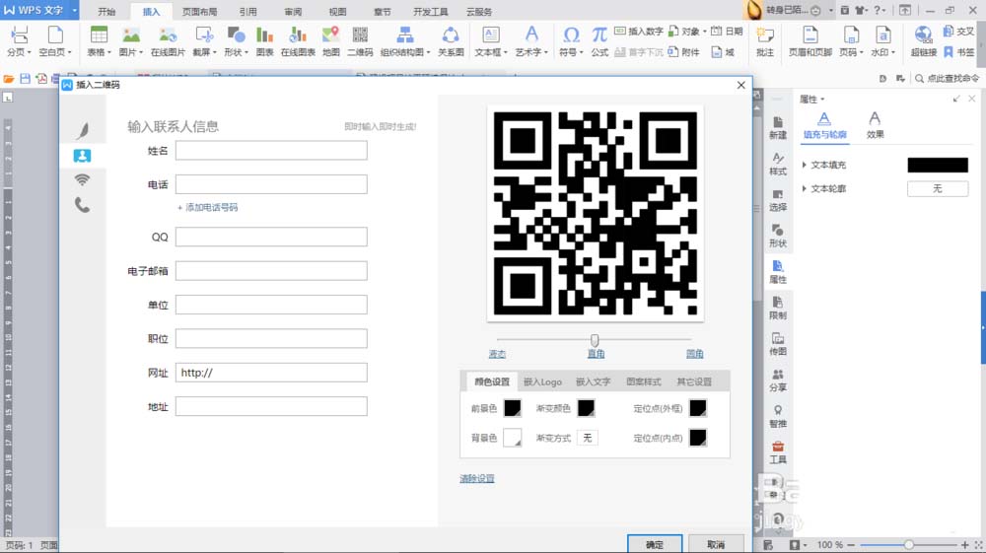Open the 渐变方式 dropdown
Image resolution: width=986 pixels, height=553 pixels.
(x=588, y=438)
